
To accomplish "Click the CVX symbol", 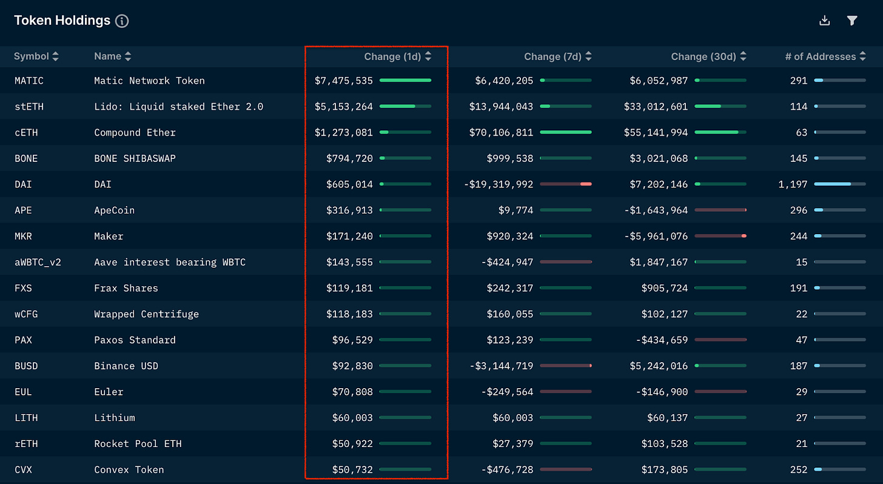I will click(23, 470).
